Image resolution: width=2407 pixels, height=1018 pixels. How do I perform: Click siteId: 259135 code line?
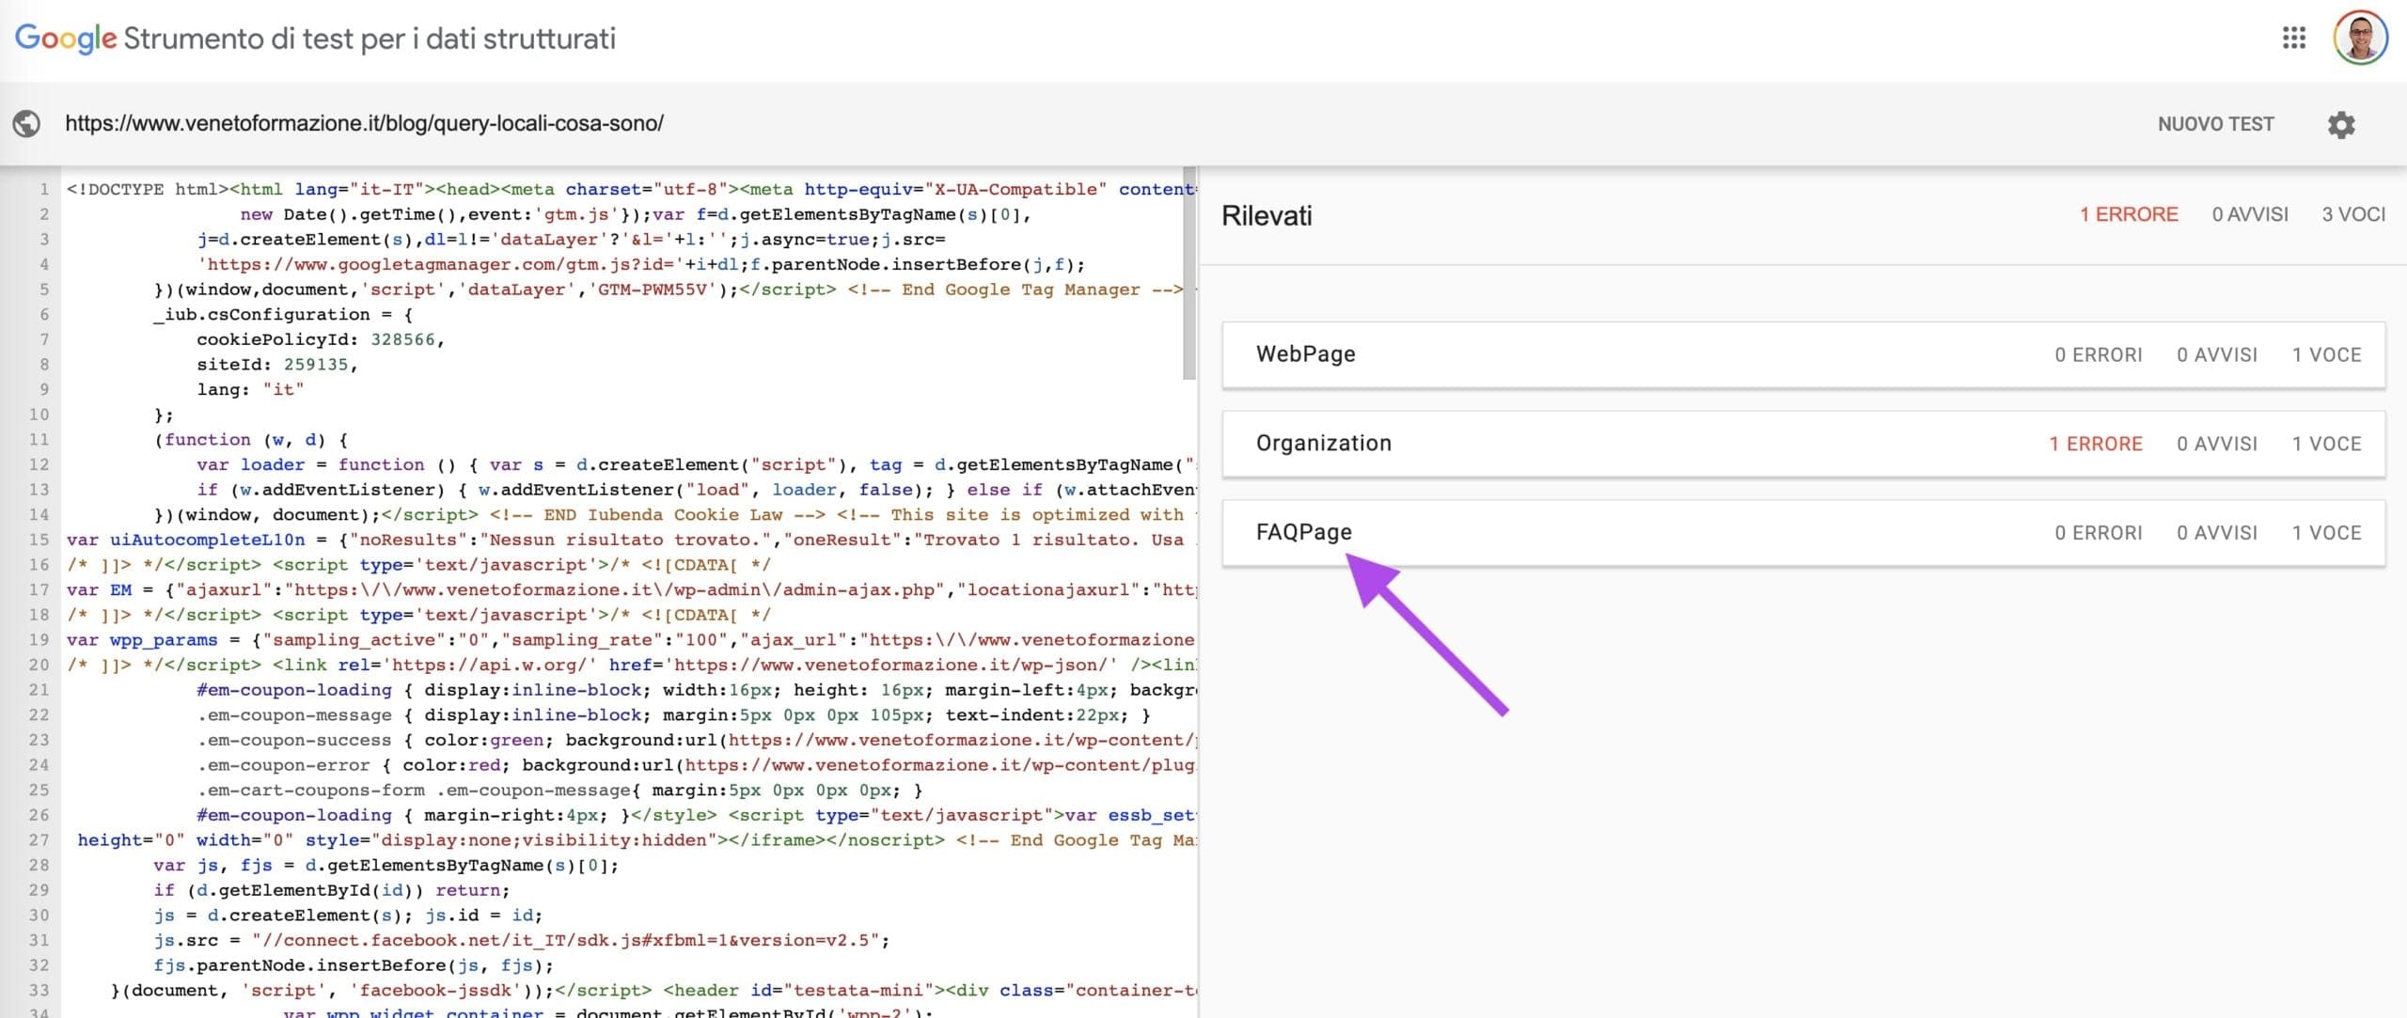[x=276, y=365]
